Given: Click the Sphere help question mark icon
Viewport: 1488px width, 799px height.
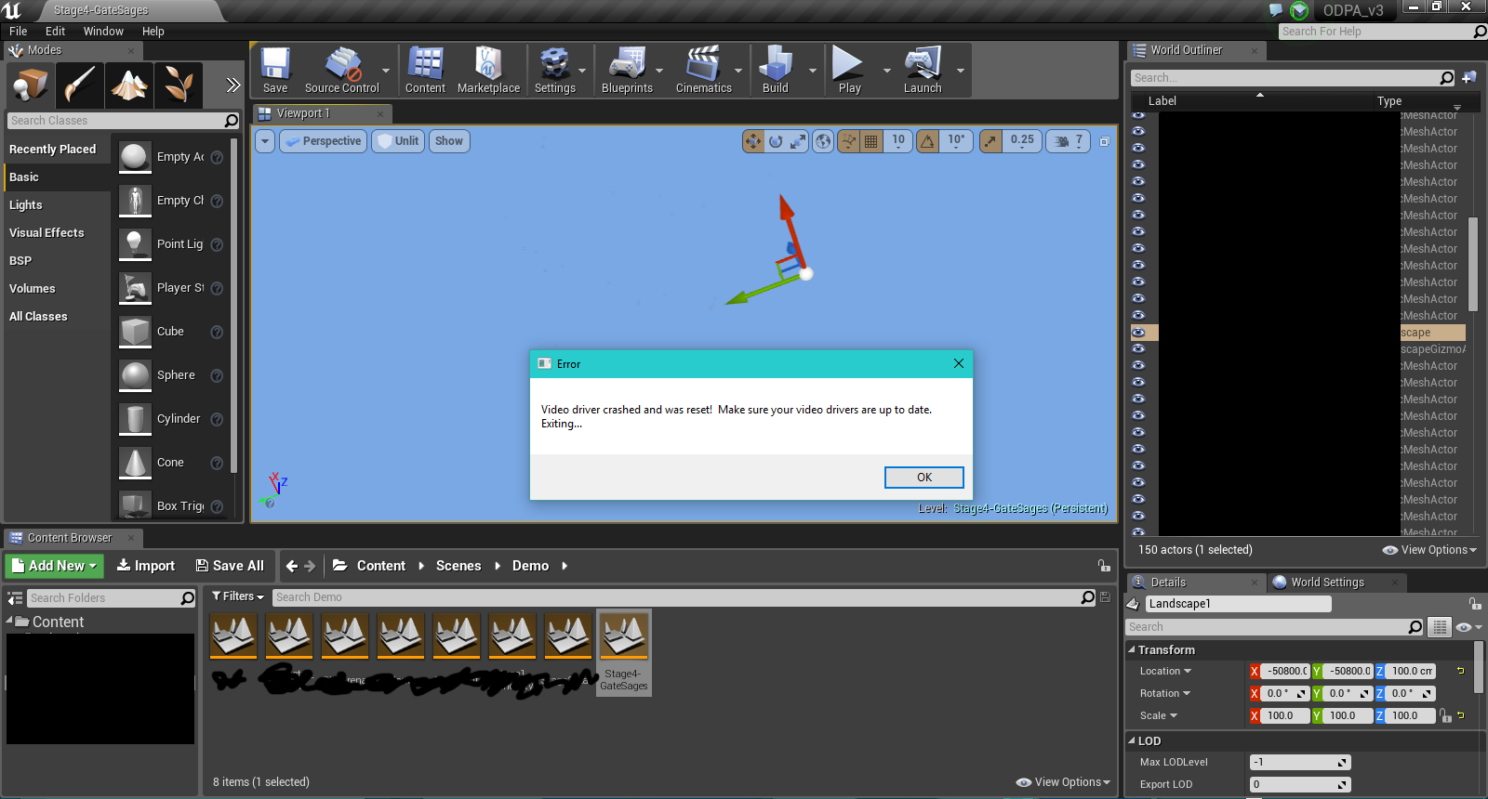Looking at the screenshot, I should tap(217, 375).
